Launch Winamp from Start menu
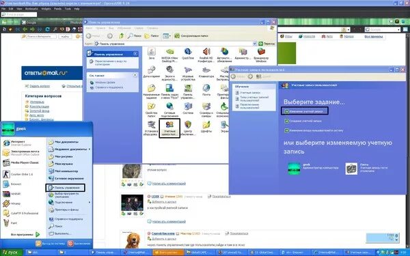The width and height of the screenshot is (410, 256). click(12, 203)
